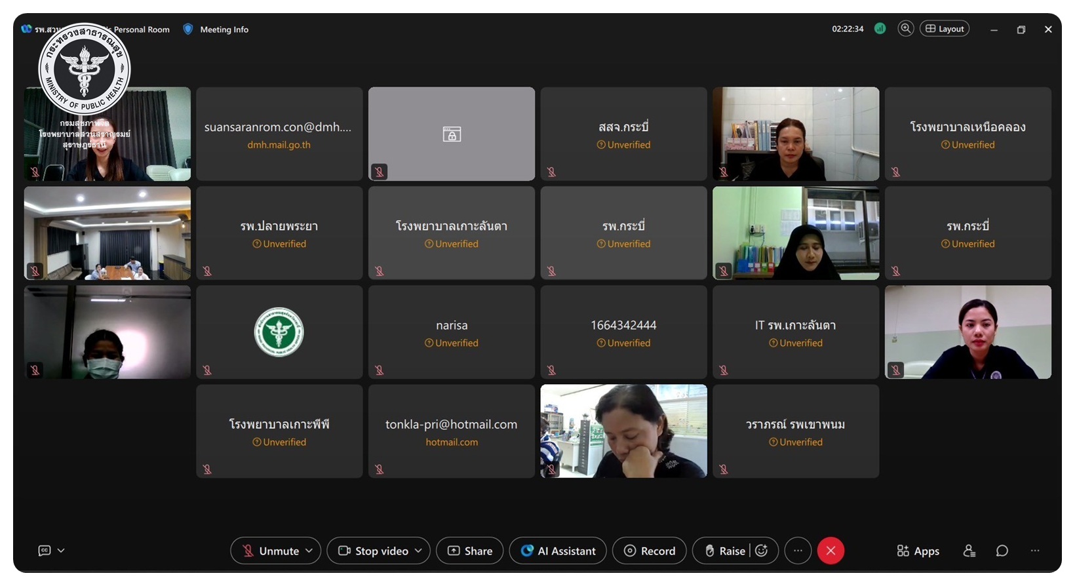Expand the closed captions dropdown arrow
The height and width of the screenshot is (586, 1075).
click(61, 551)
